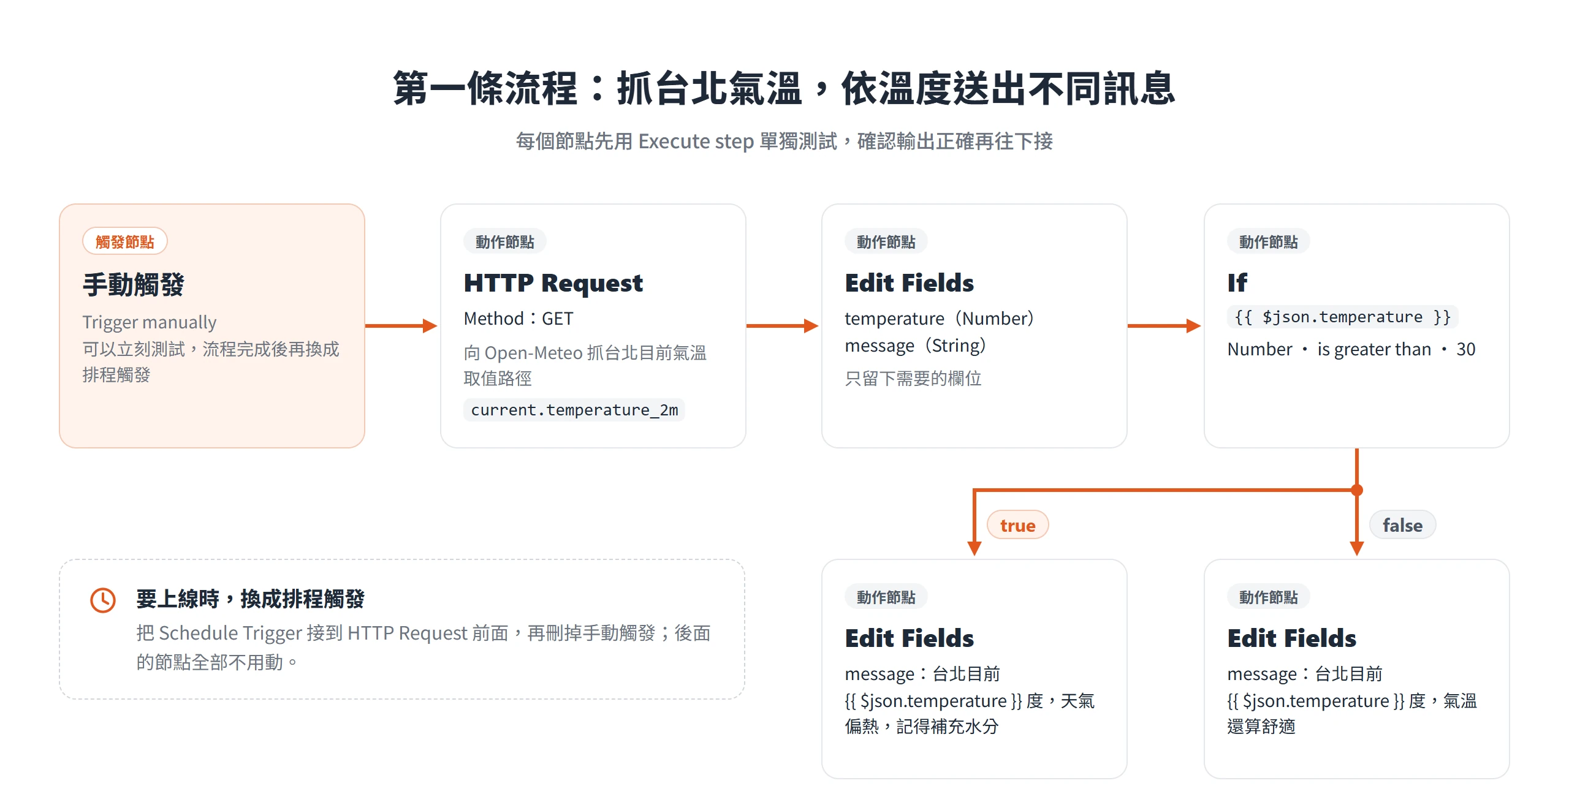Select the If node title
The width and height of the screenshot is (1569, 794).
click(x=1237, y=283)
